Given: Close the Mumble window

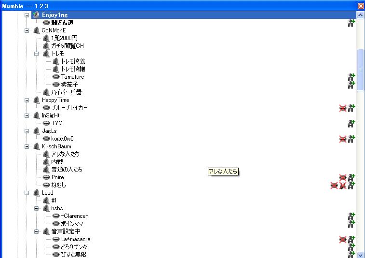Looking at the screenshot, I should [360, 5].
